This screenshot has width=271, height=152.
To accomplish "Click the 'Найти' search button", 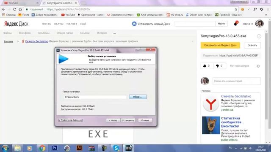I will click(221, 24).
